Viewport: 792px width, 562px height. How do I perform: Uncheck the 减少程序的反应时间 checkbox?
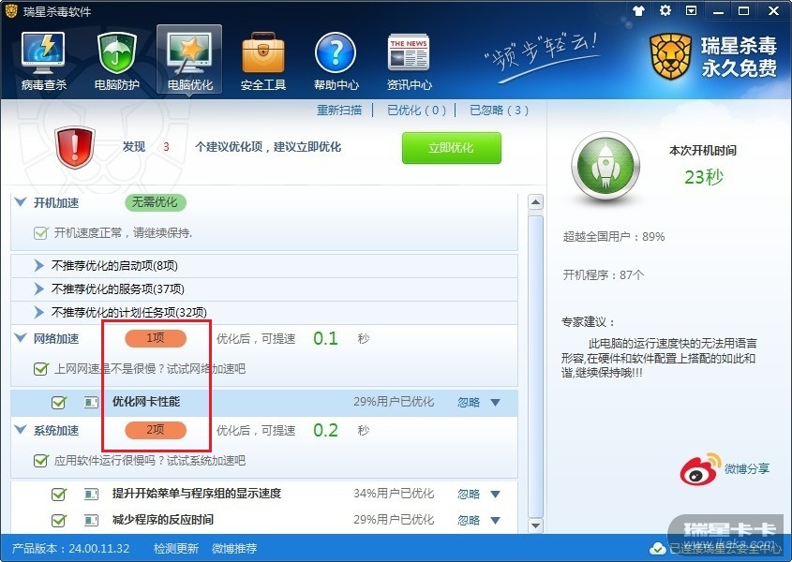tap(59, 520)
